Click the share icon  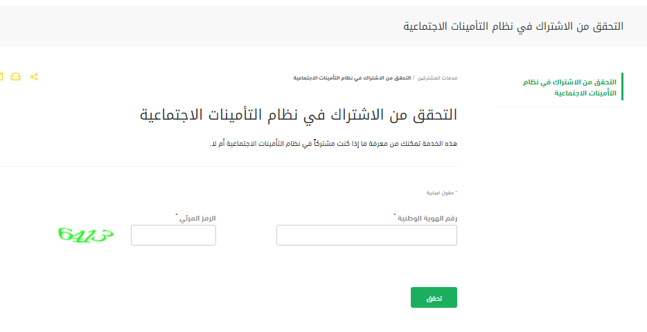point(34,77)
